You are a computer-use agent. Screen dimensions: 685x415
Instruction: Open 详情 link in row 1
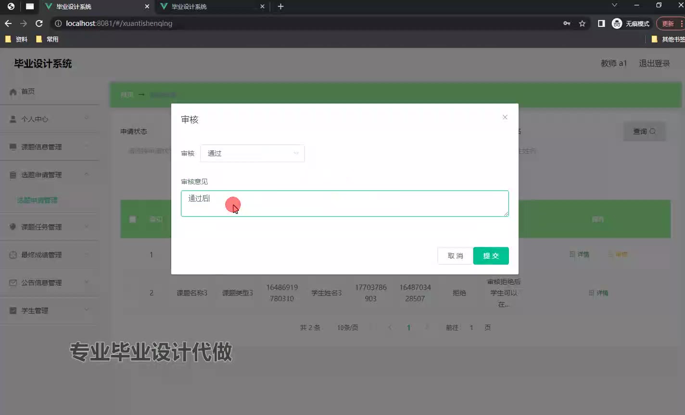coord(580,254)
